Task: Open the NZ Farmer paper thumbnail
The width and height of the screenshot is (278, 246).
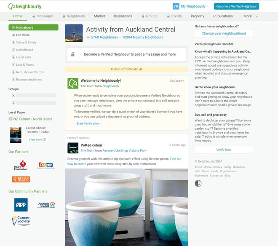Action: point(16,135)
